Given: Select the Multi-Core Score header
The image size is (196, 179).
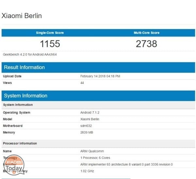Looking at the screenshot, I should 147,33.
